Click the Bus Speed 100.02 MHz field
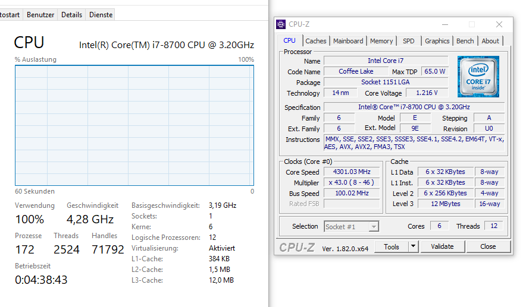 (x=352, y=193)
